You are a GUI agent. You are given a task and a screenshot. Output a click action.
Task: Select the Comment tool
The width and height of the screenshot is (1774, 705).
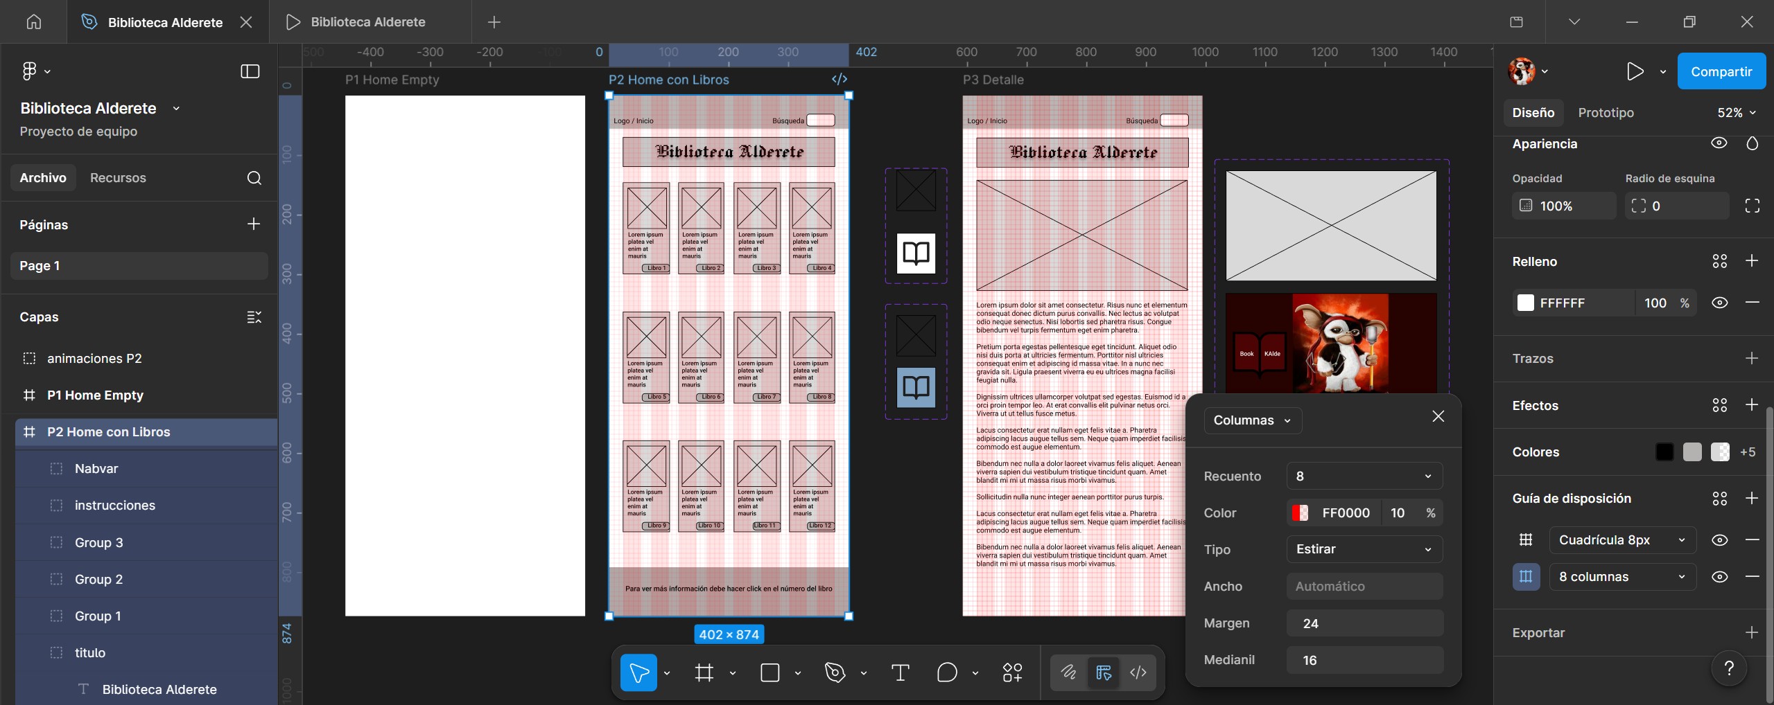(946, 672)
